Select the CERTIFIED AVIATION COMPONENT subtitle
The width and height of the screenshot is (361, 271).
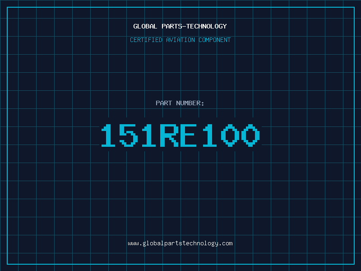180,40
